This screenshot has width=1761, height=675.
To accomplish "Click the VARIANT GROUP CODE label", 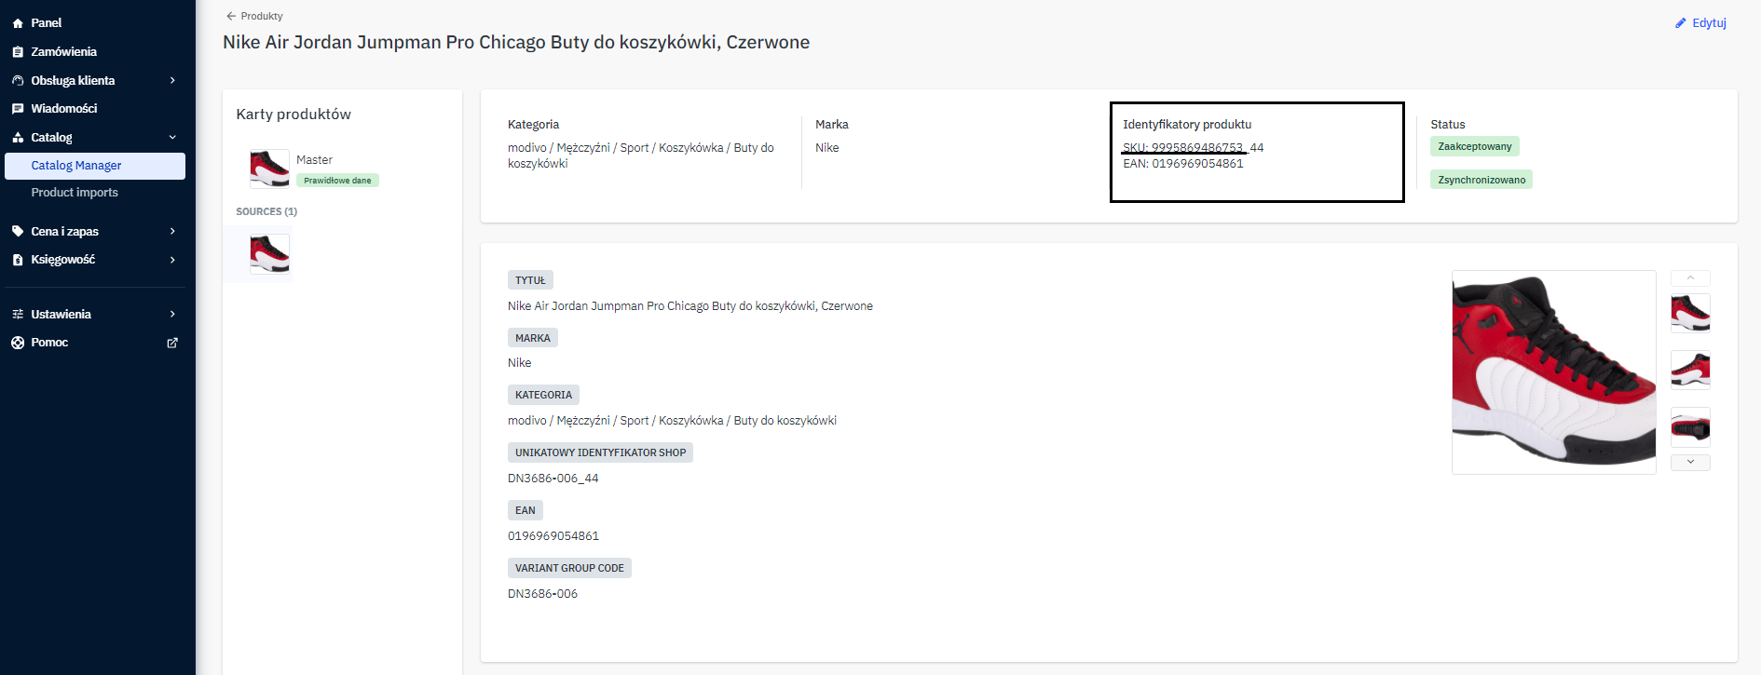I will tap(569, 568).
